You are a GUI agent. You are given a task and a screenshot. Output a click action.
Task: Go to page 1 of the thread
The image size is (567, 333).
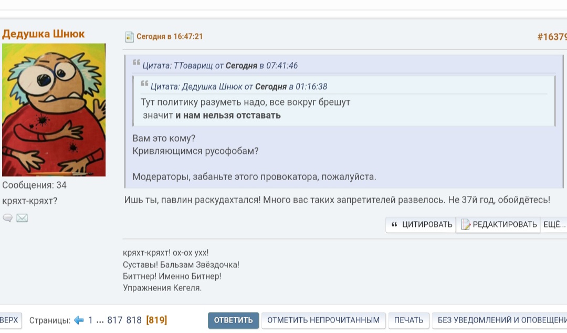click(x=90, y=320)
